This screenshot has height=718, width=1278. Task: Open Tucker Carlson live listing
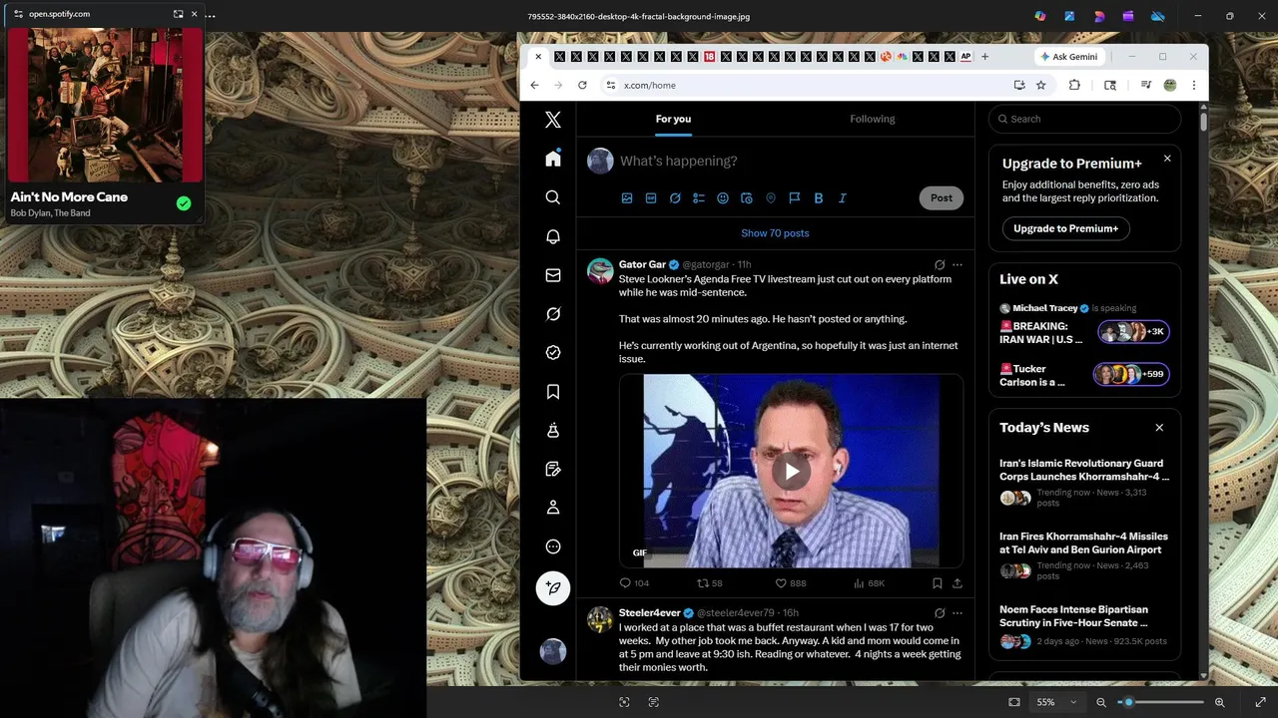click(x=1084, y=375)
